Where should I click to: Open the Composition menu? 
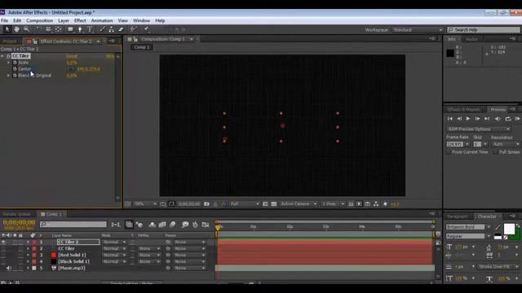point(40,20)
